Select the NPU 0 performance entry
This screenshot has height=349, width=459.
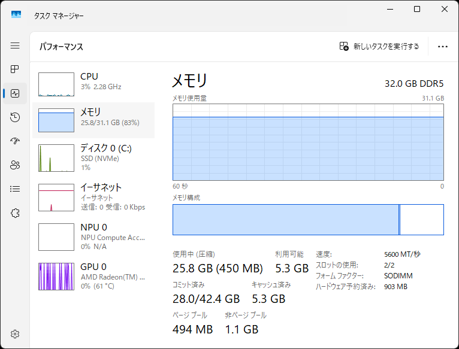click(x=93, y=236)
